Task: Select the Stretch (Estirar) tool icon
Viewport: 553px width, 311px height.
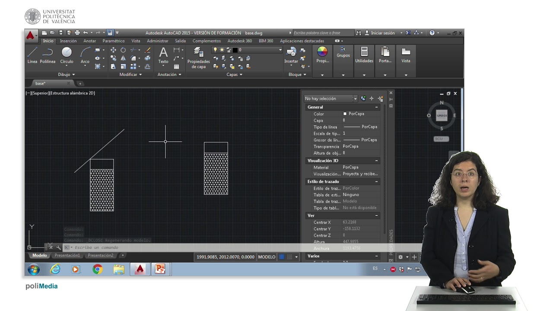Action: pos(113,67)
